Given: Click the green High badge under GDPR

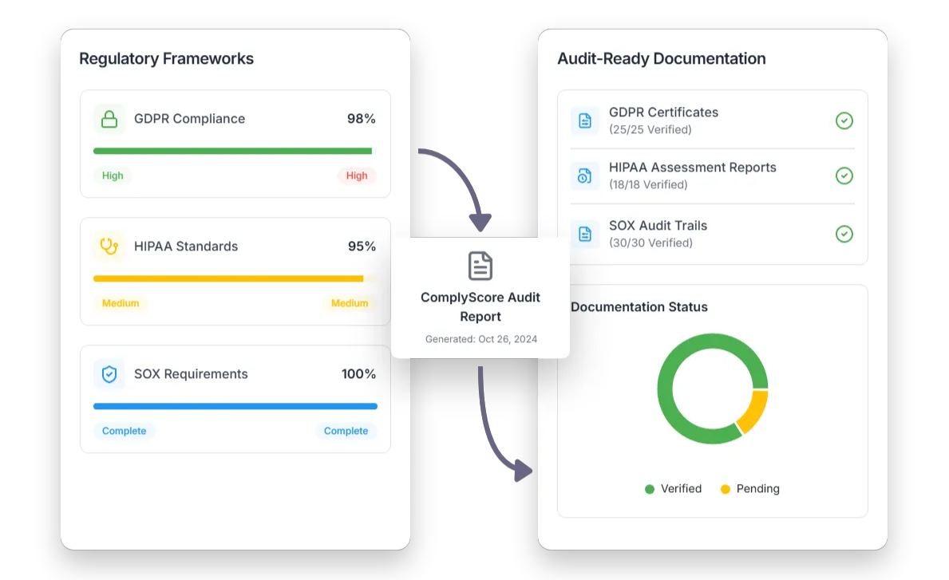Looking at the screenshot, I should point(113,176).
